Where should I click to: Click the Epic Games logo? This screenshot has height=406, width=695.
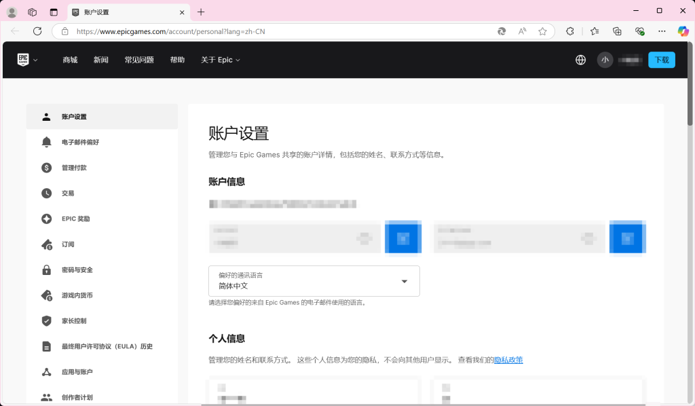23,59
